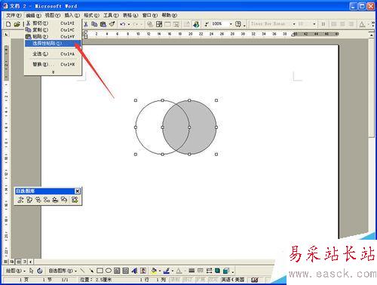The image size is (377, 285).
Task: Select the Arrow drawing tool
Action: (x=91, y=271)
